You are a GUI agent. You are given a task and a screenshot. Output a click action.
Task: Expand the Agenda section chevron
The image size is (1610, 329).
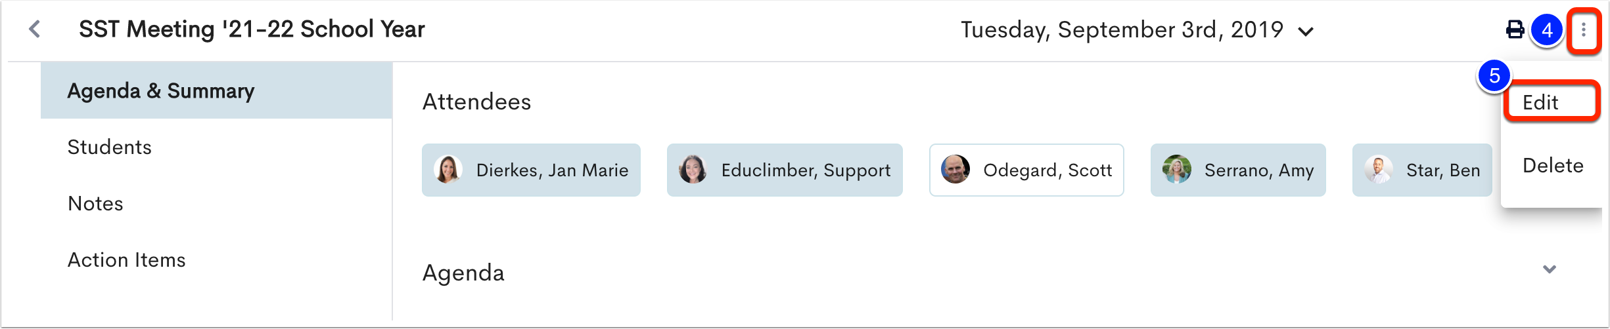coord(1549,269)
